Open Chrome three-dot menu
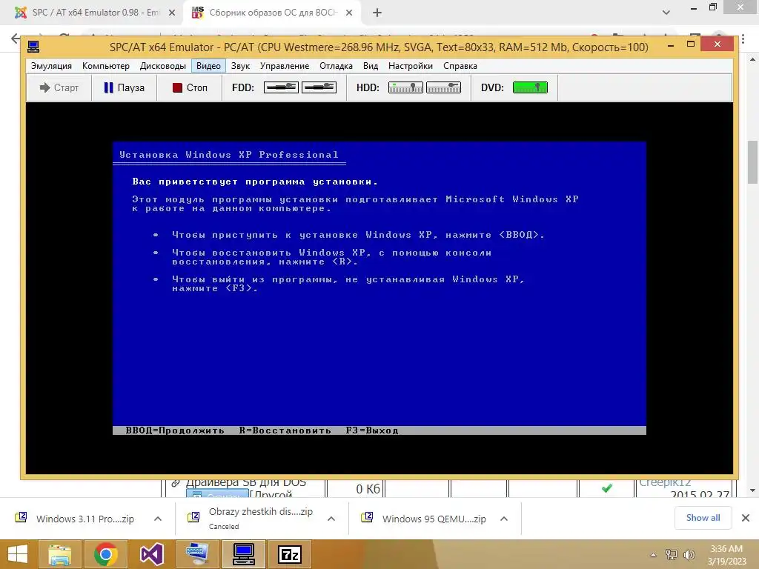The image size is (759, 569). coord(743,39)
